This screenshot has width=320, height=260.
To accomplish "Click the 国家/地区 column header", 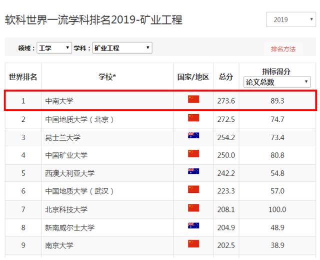I will [x=193, y=77].
